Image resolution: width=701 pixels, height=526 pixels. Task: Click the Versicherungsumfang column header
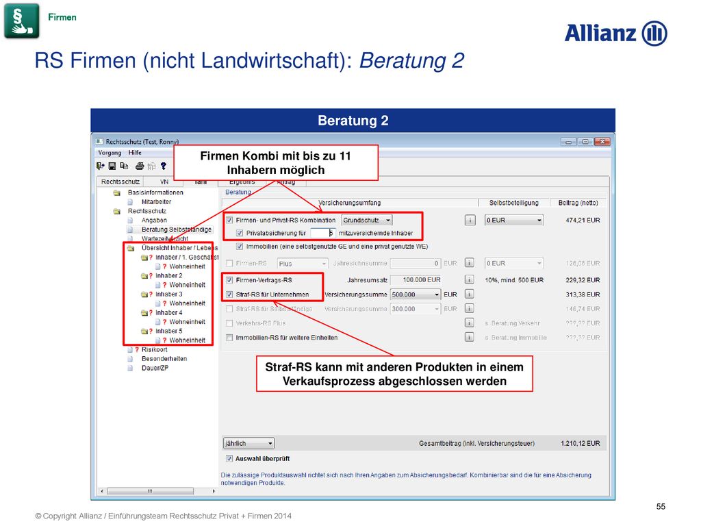(350, 203)
